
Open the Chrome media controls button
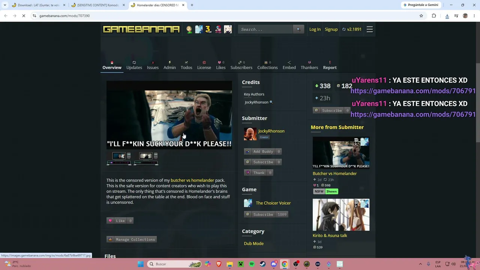[456, 16]
